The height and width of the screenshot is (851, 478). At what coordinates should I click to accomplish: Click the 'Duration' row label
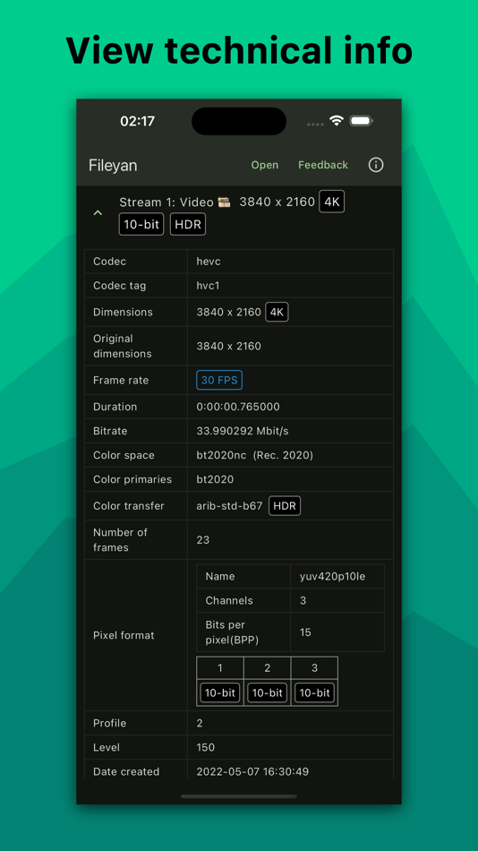point(115,407)
